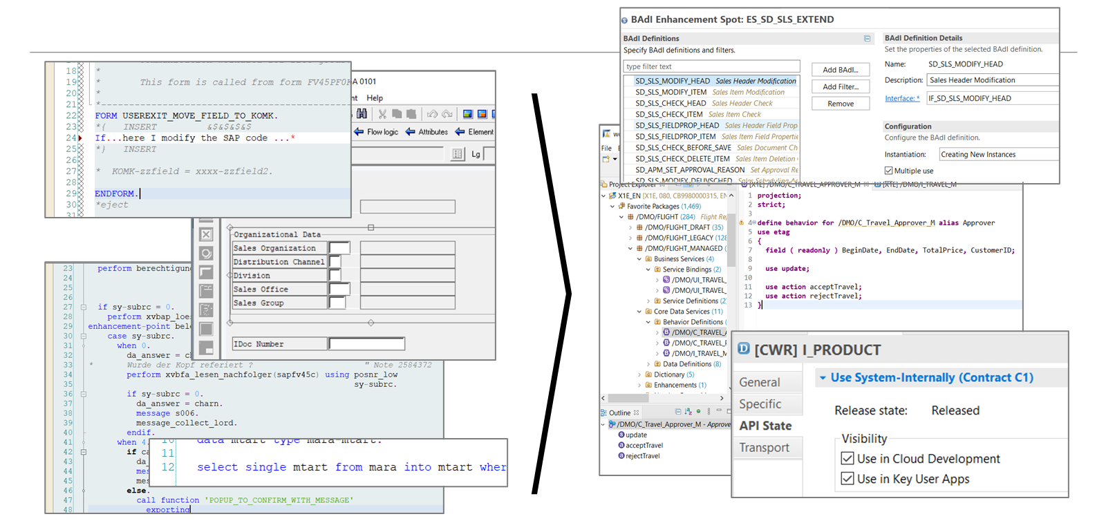The height and width of the screenshot is (521, 1106).
Task: Select the radio button element in Screen Painter palette
Action: click(x=206, y=254)
